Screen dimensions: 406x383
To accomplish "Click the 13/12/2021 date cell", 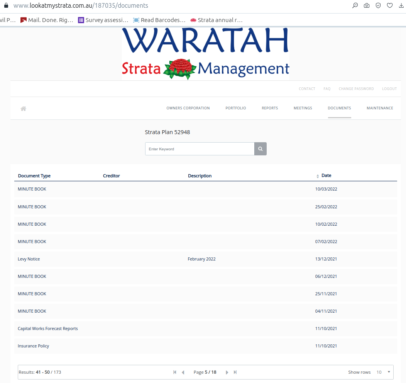I will [326, 259].
